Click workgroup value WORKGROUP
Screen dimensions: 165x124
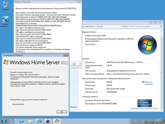112,92
